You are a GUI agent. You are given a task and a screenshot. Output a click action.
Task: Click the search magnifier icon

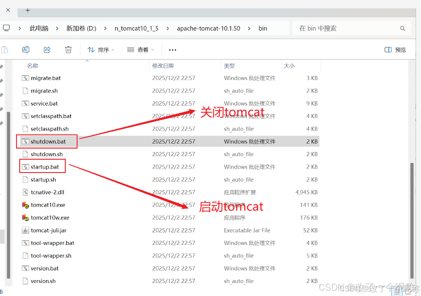point(403,28)
